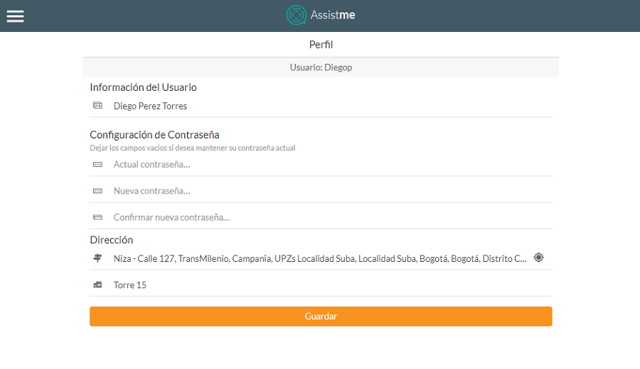640x369 pixels.
Task: Focus the Confirmar nueva contraseña field
Action: [320, 217]
